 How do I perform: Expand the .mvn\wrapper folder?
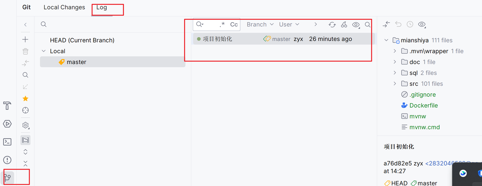point(395,51)
